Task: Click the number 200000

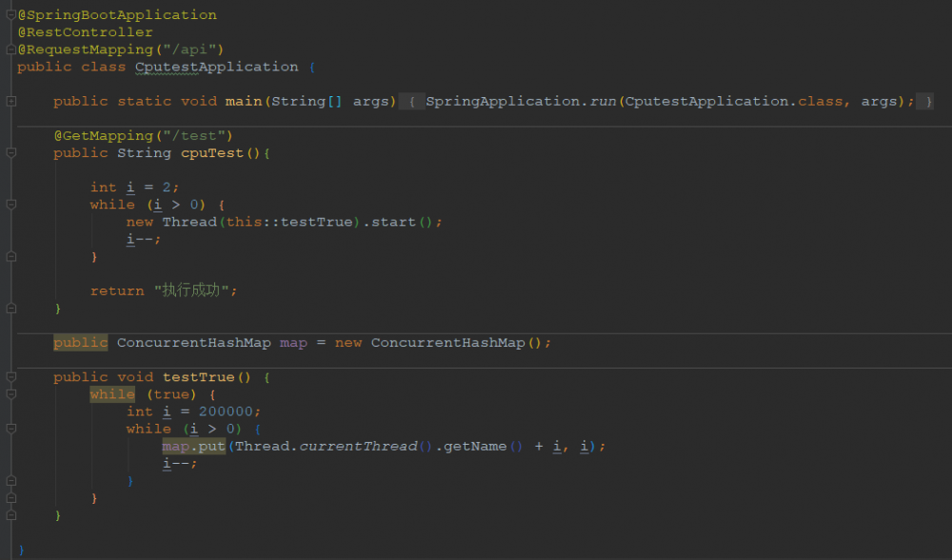Action: (x=226, y=411)
